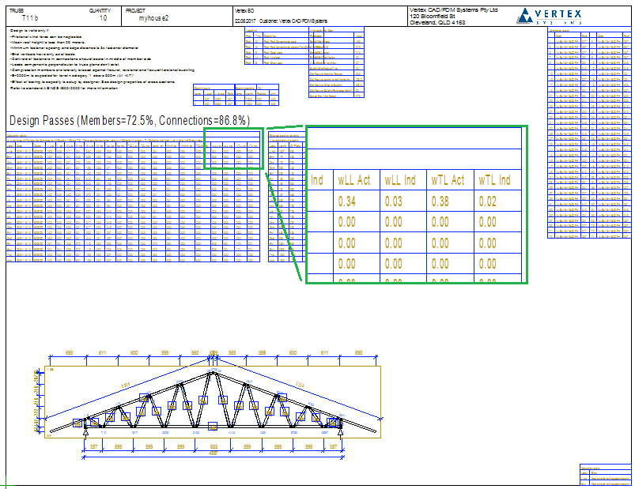This screenshot has width=635, height=489.
Task: Select the value 0.38 in magnified table
Action: (440, 201)
